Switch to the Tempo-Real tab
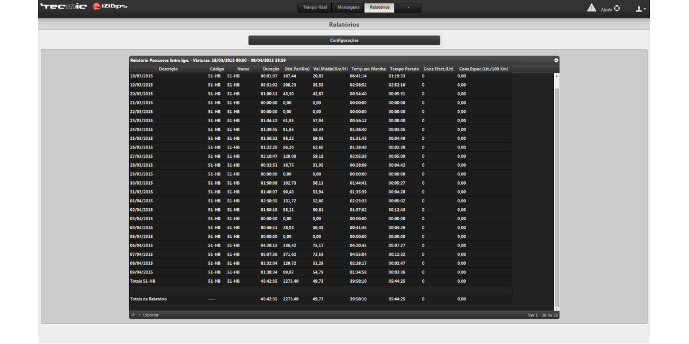 point(315,8)
